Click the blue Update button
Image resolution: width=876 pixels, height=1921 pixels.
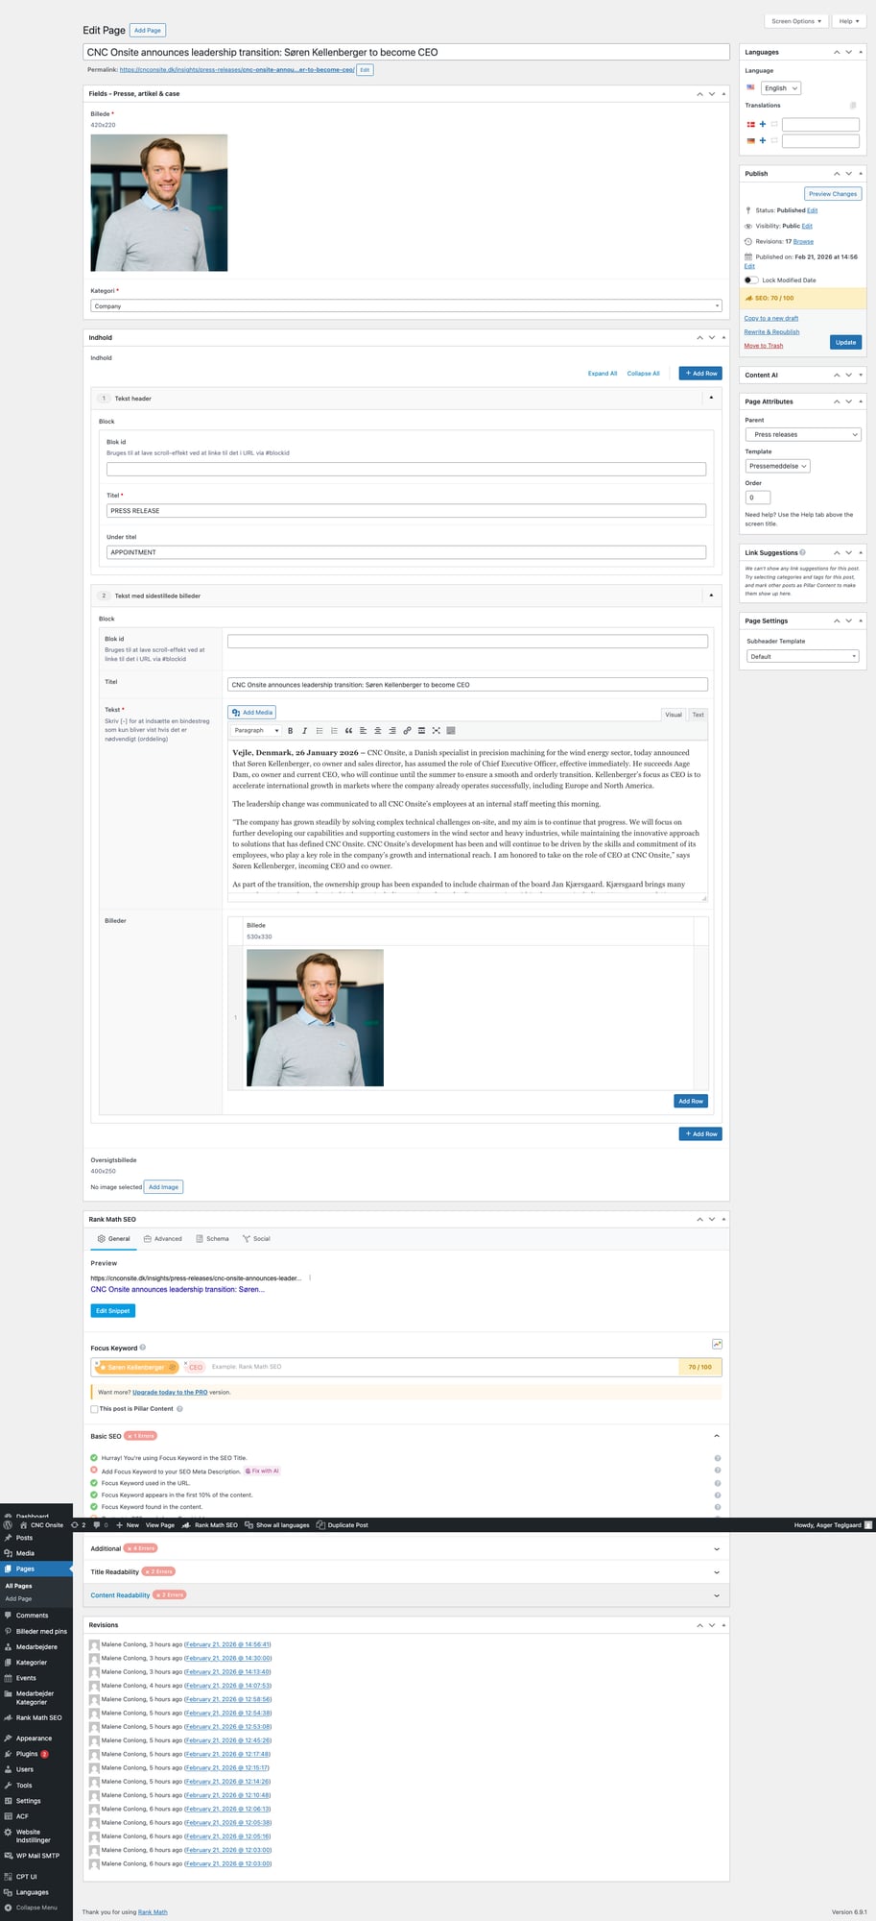(x=845, y=342)
